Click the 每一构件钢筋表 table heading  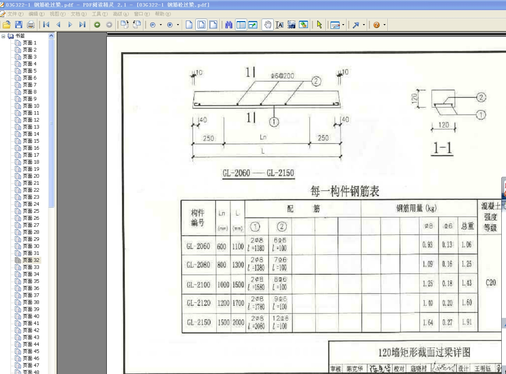pyautogui.click(x=345, y=191)
